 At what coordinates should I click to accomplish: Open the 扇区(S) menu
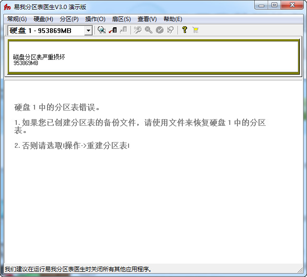121,19
